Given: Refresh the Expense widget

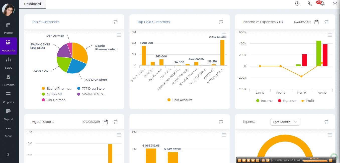Looking at the screenshot, I should click(326, 122).
